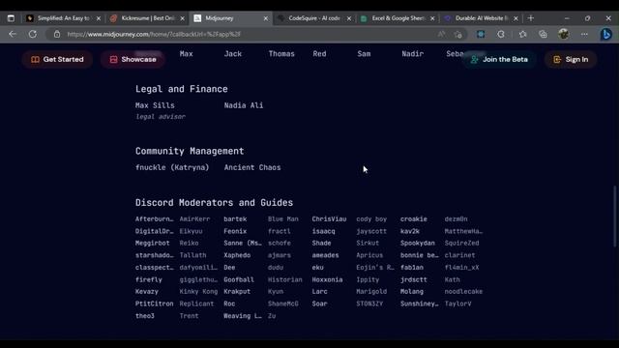Screen dimensions: 619x348
Task: Click the name Max Sills
Action: click(155, 105)
